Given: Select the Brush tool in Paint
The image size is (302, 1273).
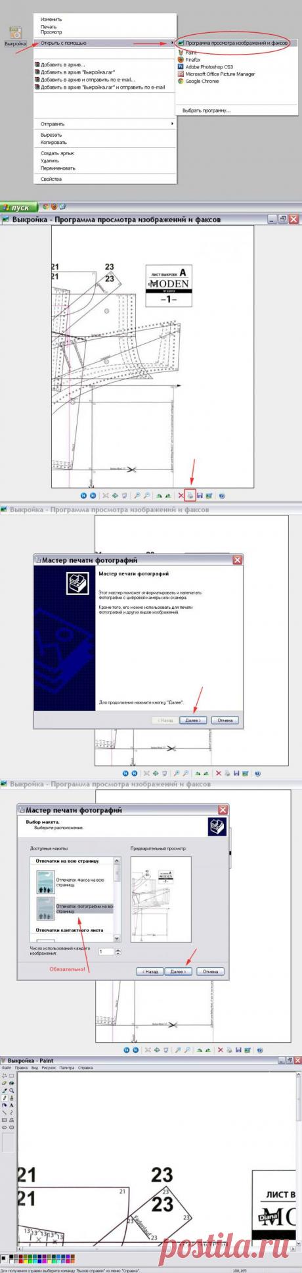Looking at the screenshot, I should point(12,1098).
